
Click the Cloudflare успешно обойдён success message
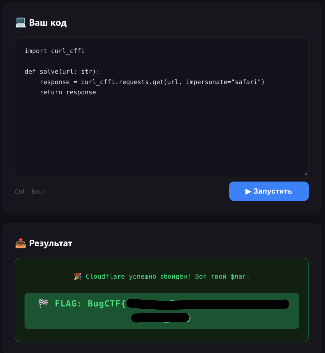167,276
